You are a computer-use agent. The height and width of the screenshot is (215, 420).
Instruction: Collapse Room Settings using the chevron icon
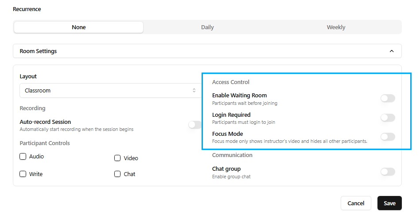(x=391, y=51)
